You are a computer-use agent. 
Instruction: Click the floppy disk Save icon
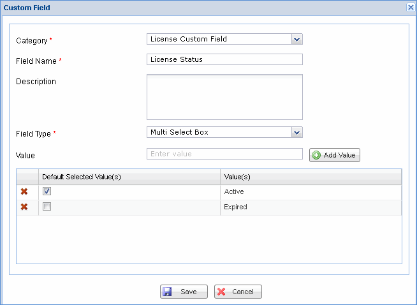(167, 292)
